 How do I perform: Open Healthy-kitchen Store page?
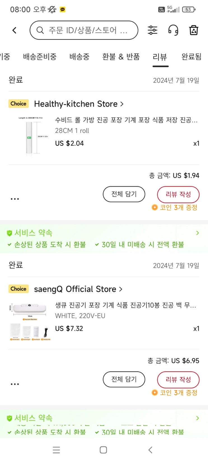(x=78, y=104)
